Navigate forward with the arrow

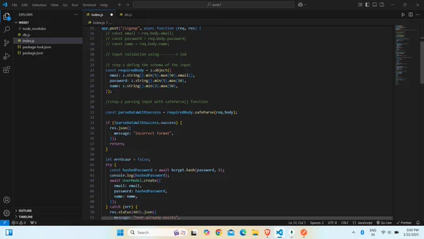127,4
